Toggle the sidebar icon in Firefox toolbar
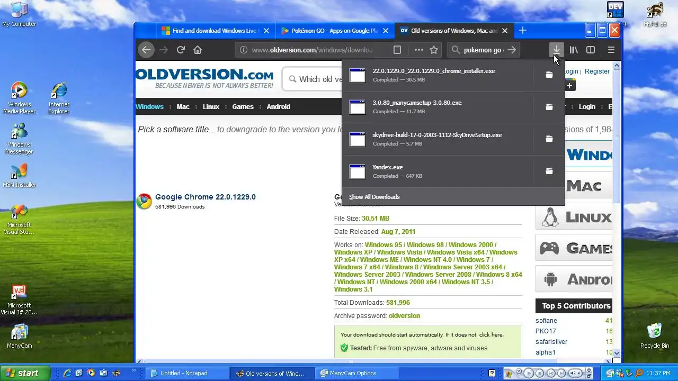Viewport: 678px width, 381px height. point(591,50)
